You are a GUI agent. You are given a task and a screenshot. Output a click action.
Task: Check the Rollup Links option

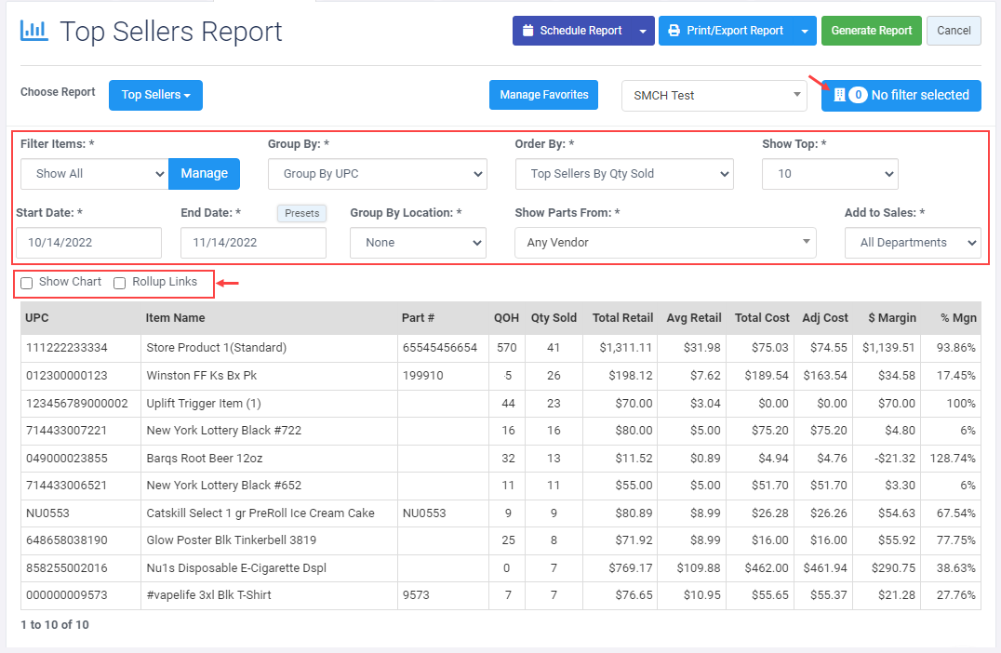pos(120,283)
